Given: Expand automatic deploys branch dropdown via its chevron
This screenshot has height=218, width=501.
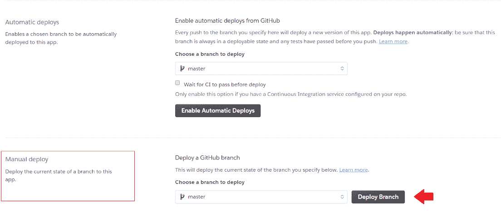Looking at the screenshot, I should point(342,69).
